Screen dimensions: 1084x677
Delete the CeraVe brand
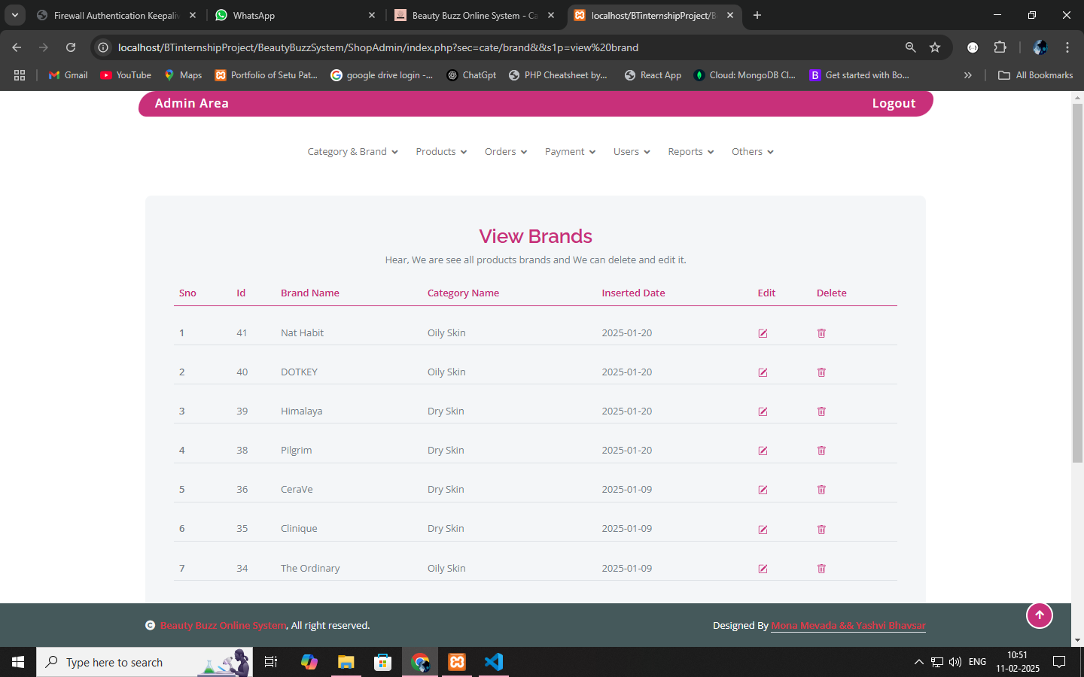821,490
